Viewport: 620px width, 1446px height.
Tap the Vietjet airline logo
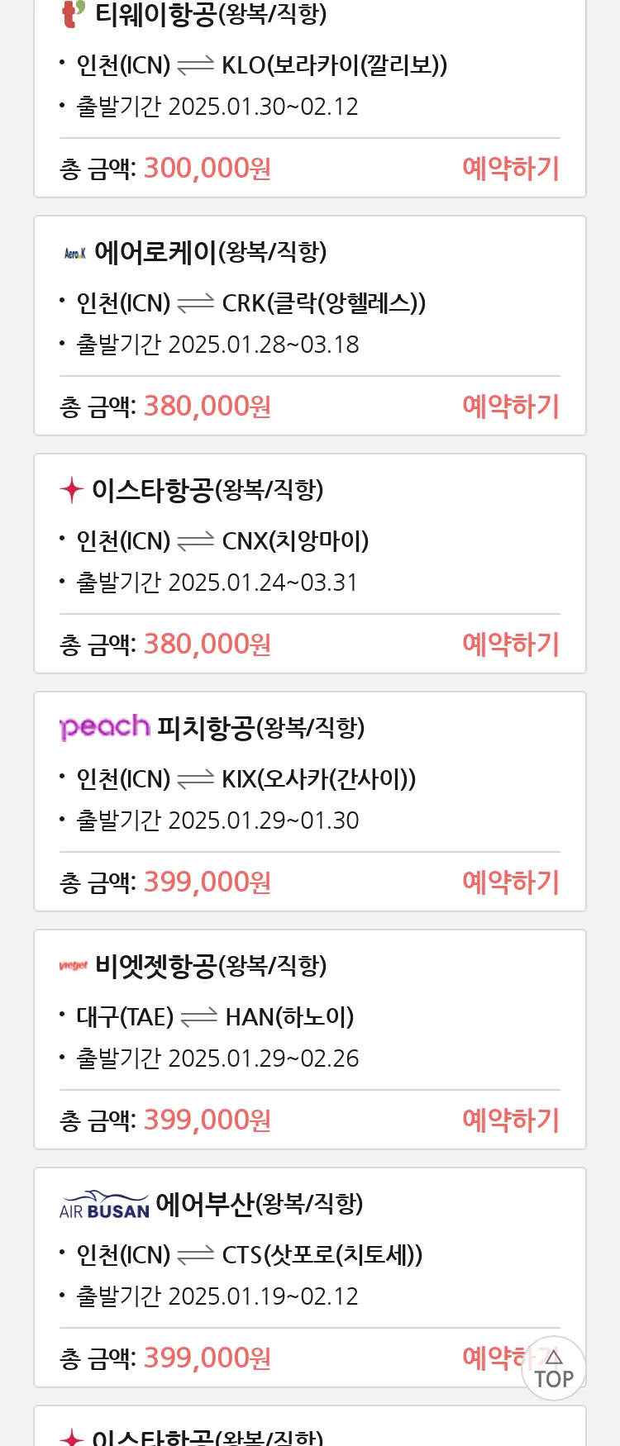(74, 965)
